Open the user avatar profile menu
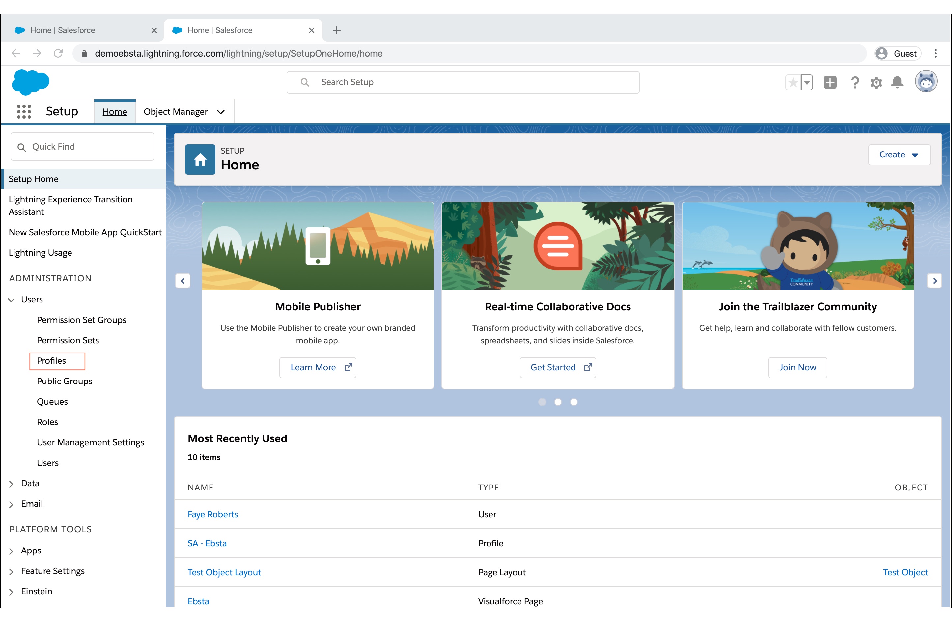Viewport: 952px width, 622px height. click(x=926, y=82)
